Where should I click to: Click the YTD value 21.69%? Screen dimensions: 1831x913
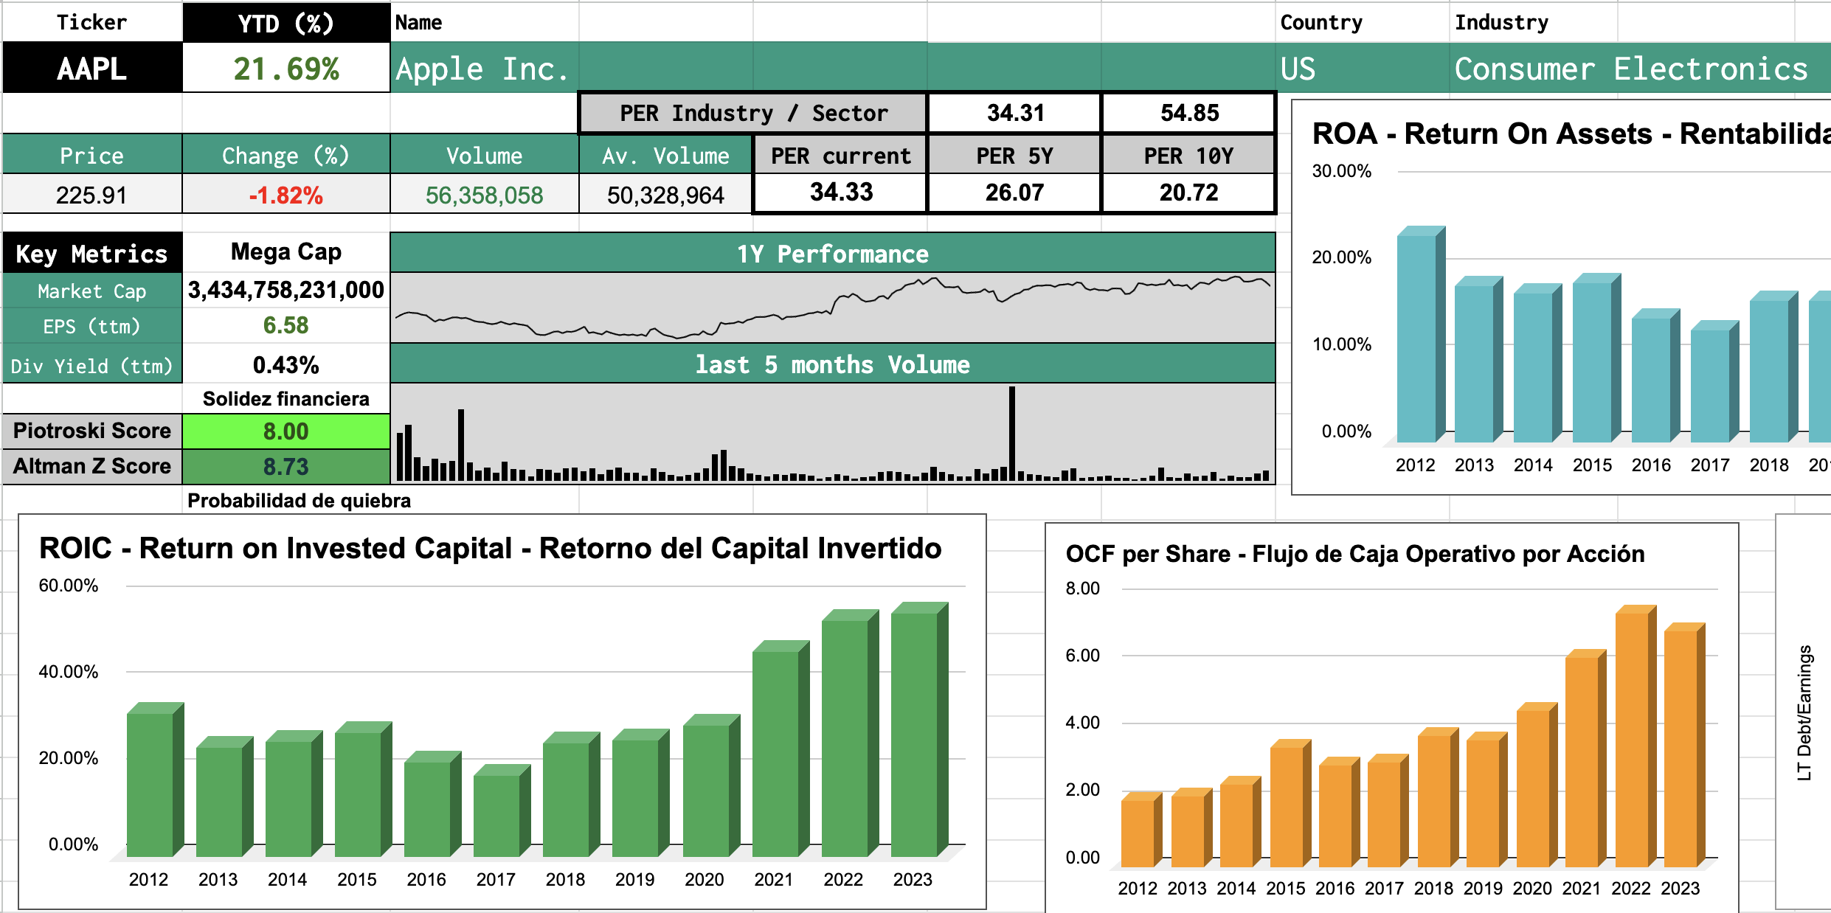click(286, 68)
